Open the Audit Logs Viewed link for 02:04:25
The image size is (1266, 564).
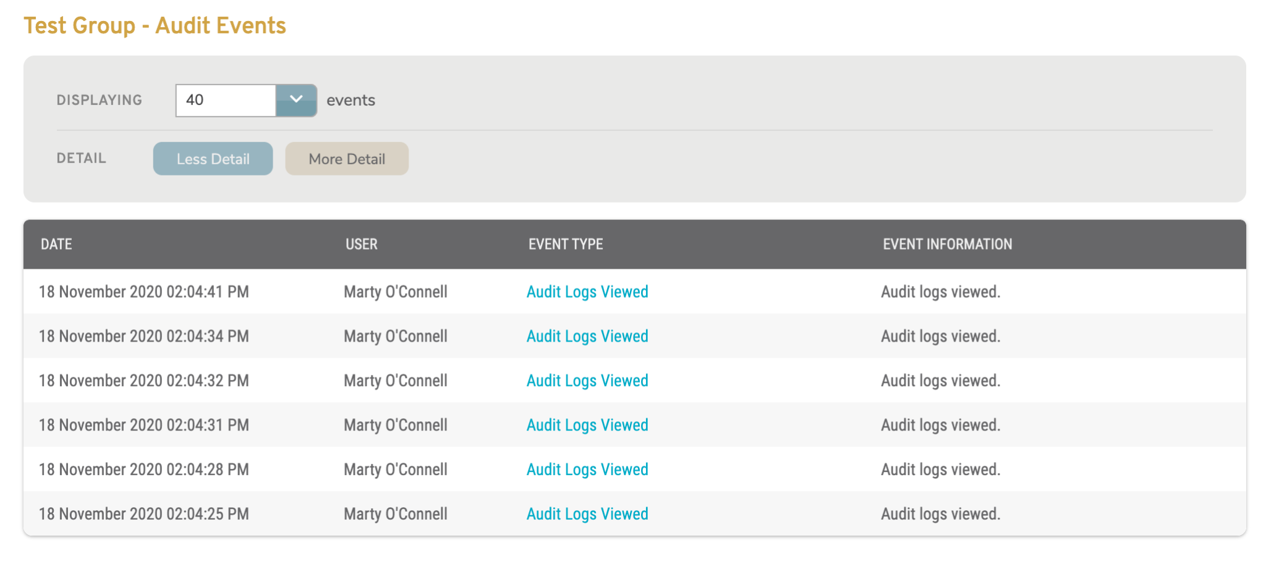(x=587, y=513)
